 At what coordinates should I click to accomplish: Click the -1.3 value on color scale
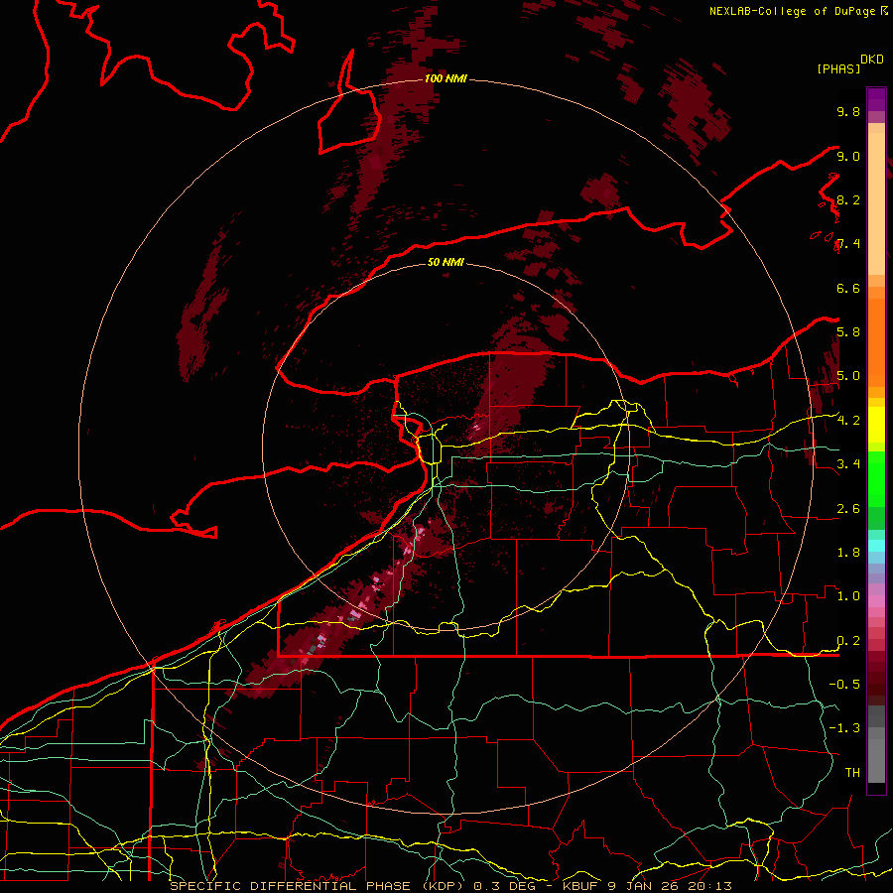tap(844, 728)
